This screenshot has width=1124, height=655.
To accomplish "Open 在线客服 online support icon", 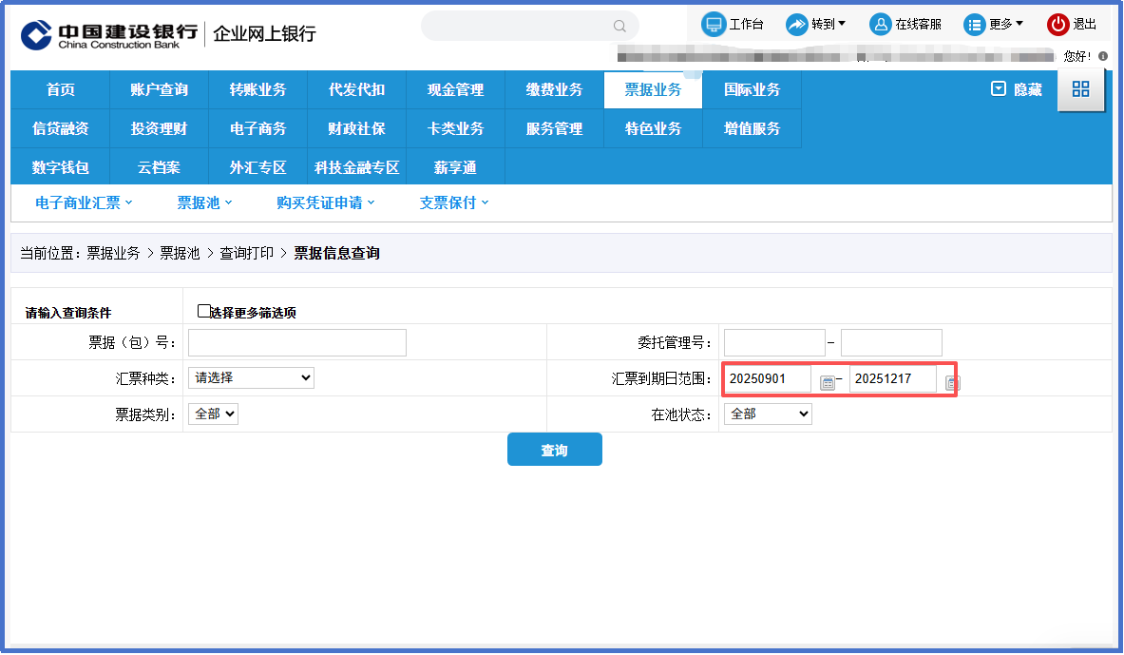I will coord(881,25).
